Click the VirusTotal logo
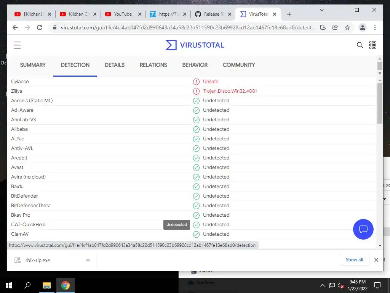This screenshot has height=293, width=390. click(195, 45)
